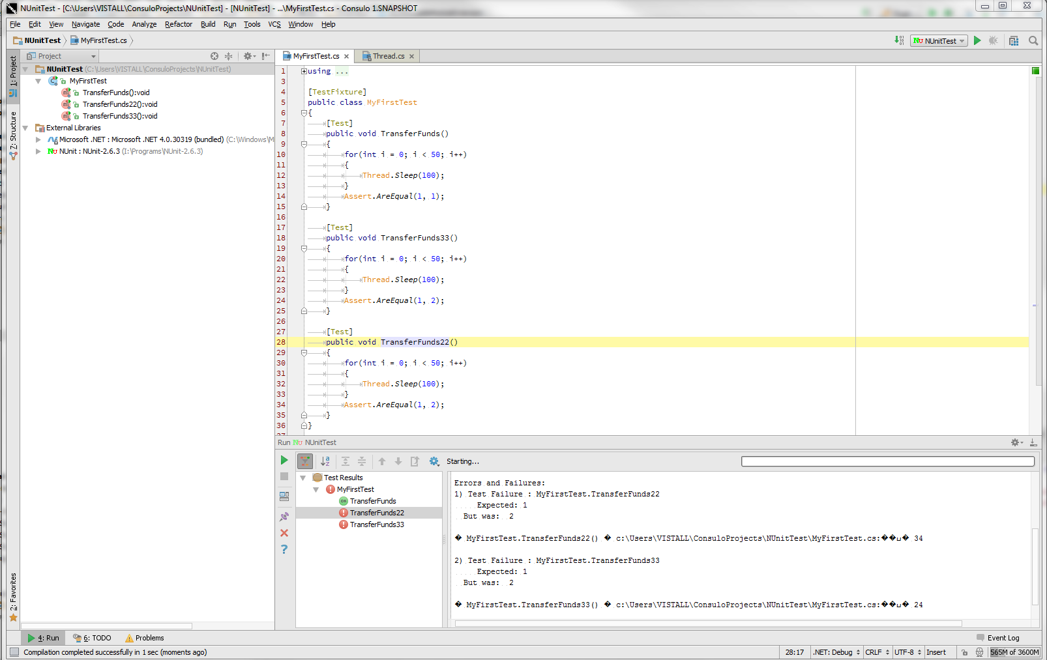Screen dimensions: 1047x660
Task: Close the MyFirstTest.cs tab
Action: pyautogui.click(x=346, y=57)
